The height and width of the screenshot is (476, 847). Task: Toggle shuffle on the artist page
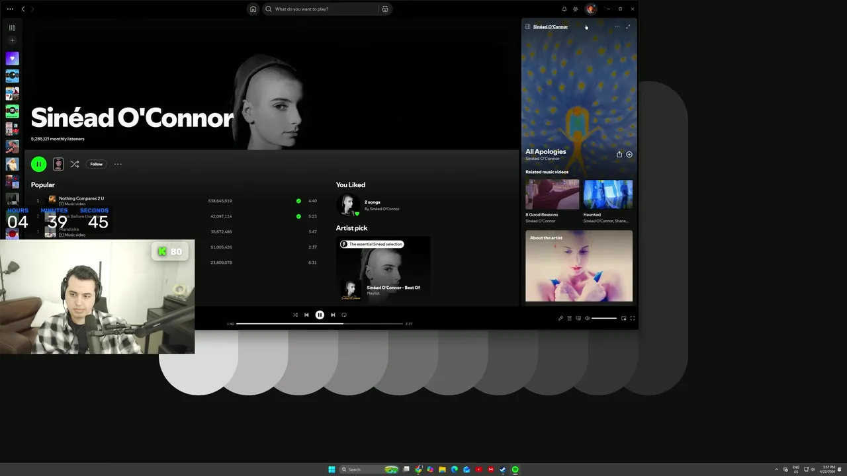[75, 164]
